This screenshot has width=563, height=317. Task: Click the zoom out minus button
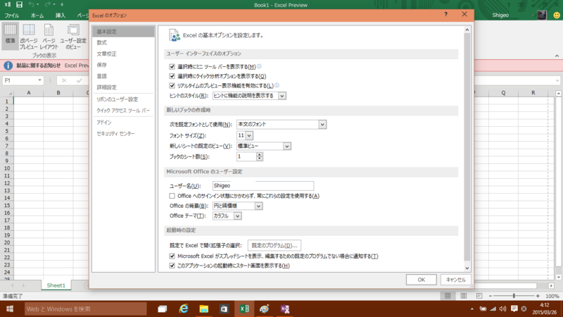pos(491,296)
